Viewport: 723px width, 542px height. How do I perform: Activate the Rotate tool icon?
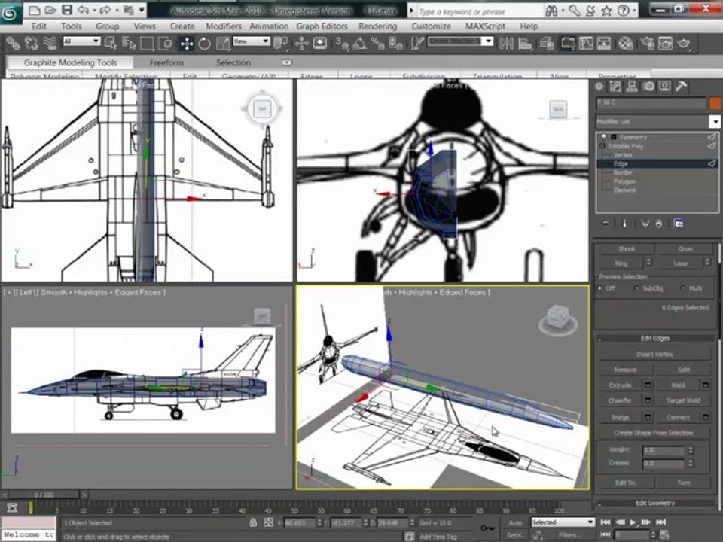(204, 44)
